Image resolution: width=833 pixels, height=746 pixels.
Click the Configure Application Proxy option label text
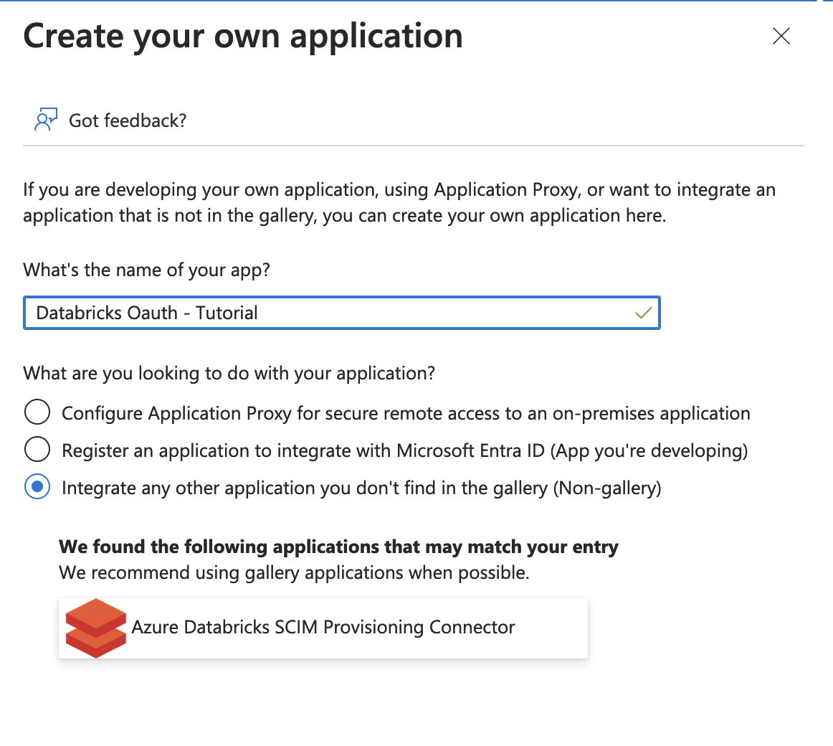[406, 413]
